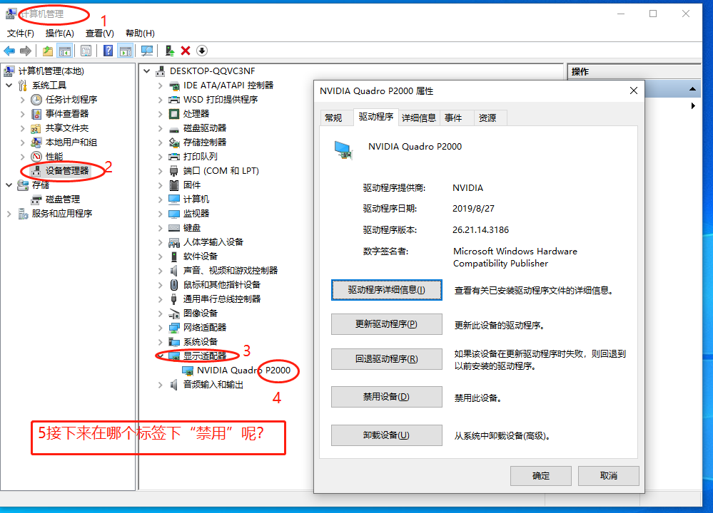The width and height of the screenshot is (713, 513).
Task: Click the down-arrow disable device toolbar icon
Action: coord(202,51)
